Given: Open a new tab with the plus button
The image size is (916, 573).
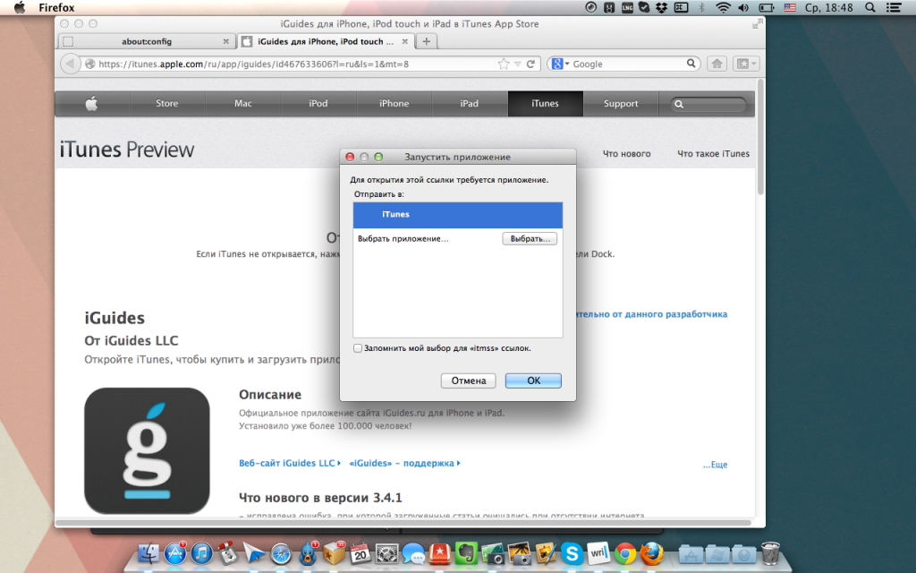Looking at the screenshot, I should [427, 41].
